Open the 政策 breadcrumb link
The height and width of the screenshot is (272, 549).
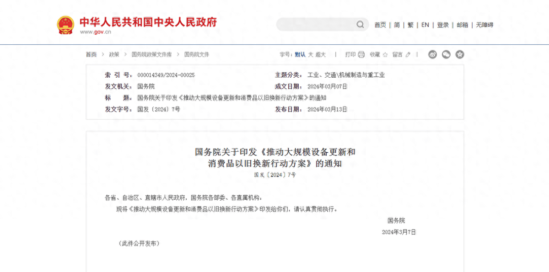coord(114,54)
